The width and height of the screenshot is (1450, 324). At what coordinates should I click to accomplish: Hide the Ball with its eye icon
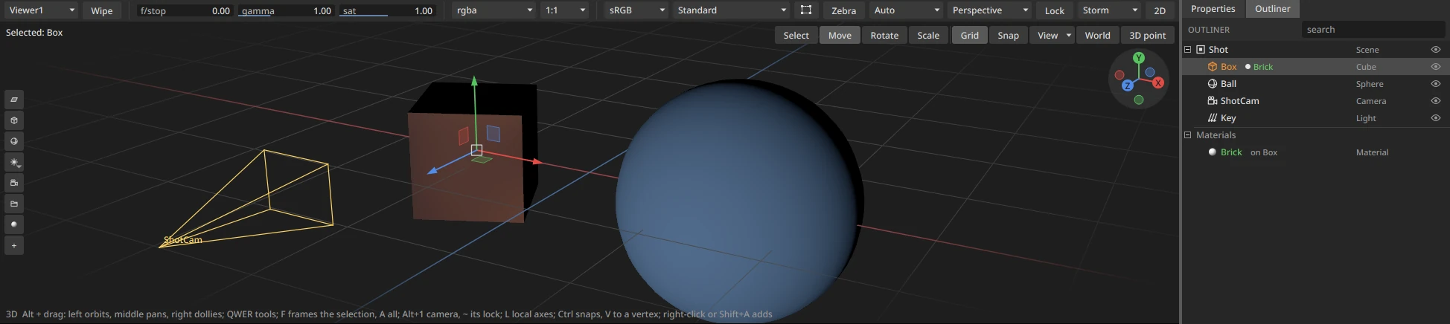(x=1436, y=84)
